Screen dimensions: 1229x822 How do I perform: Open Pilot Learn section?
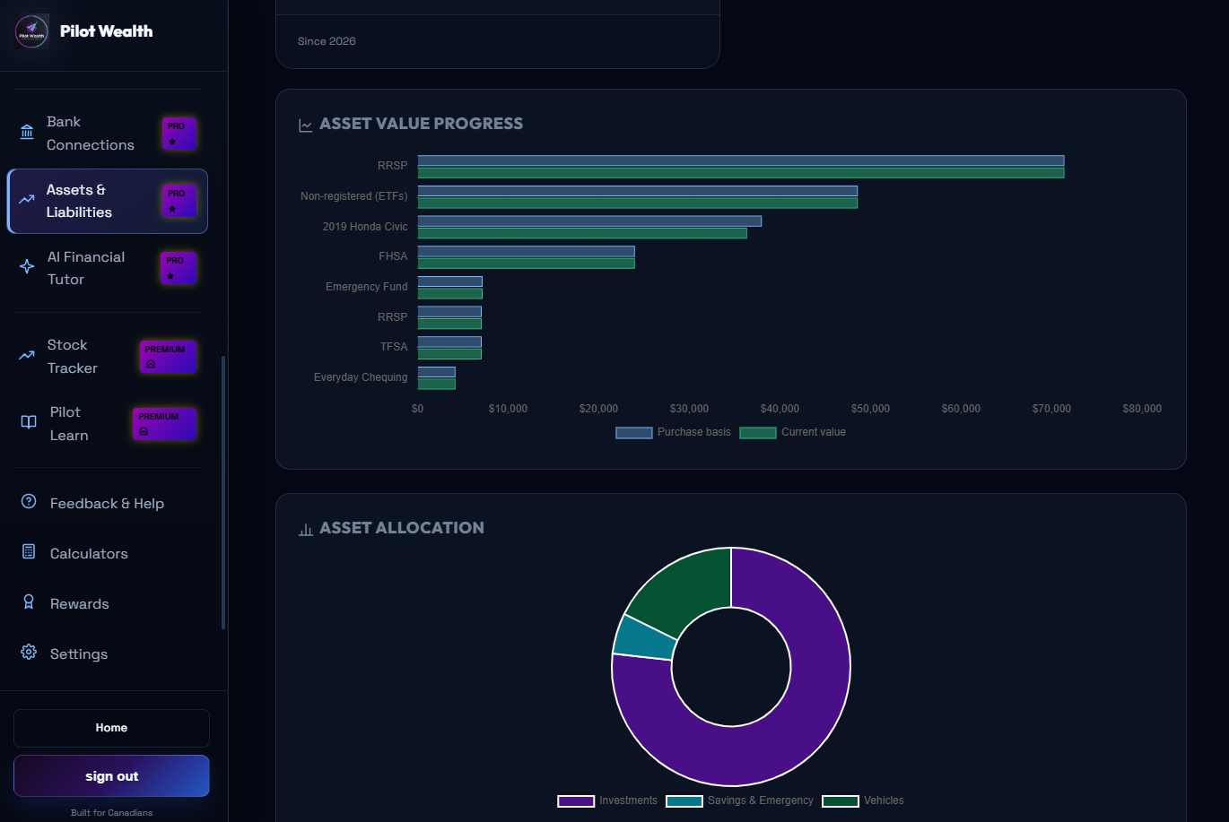tap(108, 424)
